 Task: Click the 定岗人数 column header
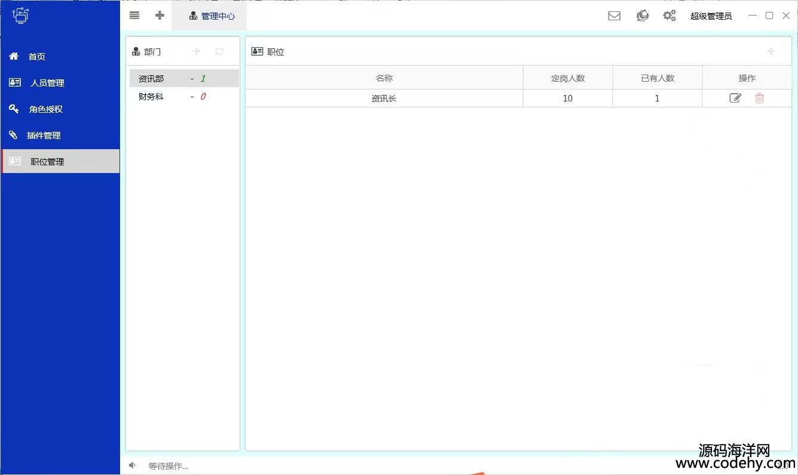568,78
